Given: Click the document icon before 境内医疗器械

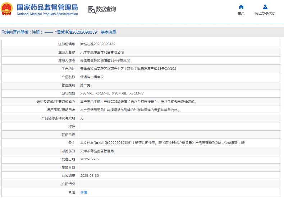Looking at the screenshot, I should coord(3,32).
